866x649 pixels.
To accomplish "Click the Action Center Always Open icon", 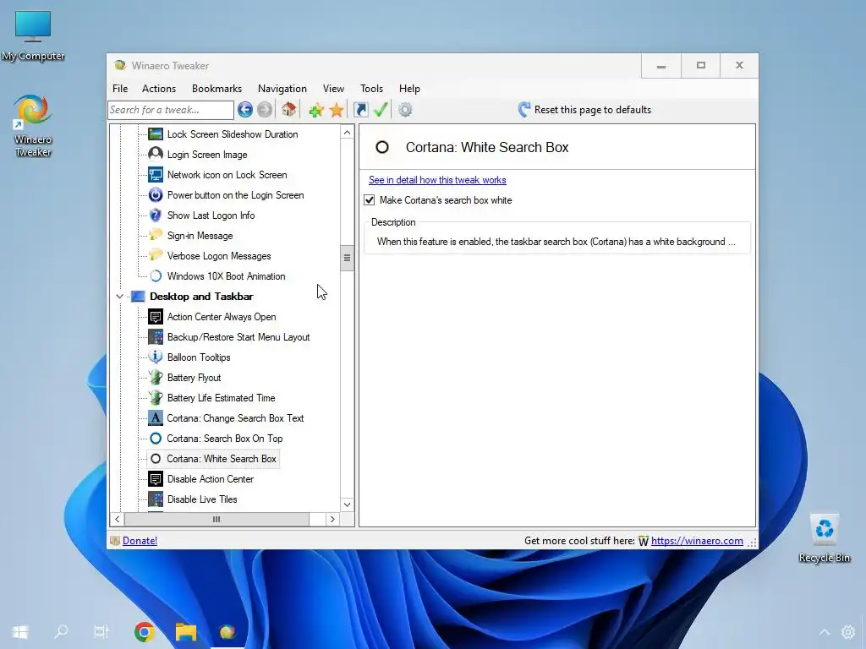I will (156, 317).
